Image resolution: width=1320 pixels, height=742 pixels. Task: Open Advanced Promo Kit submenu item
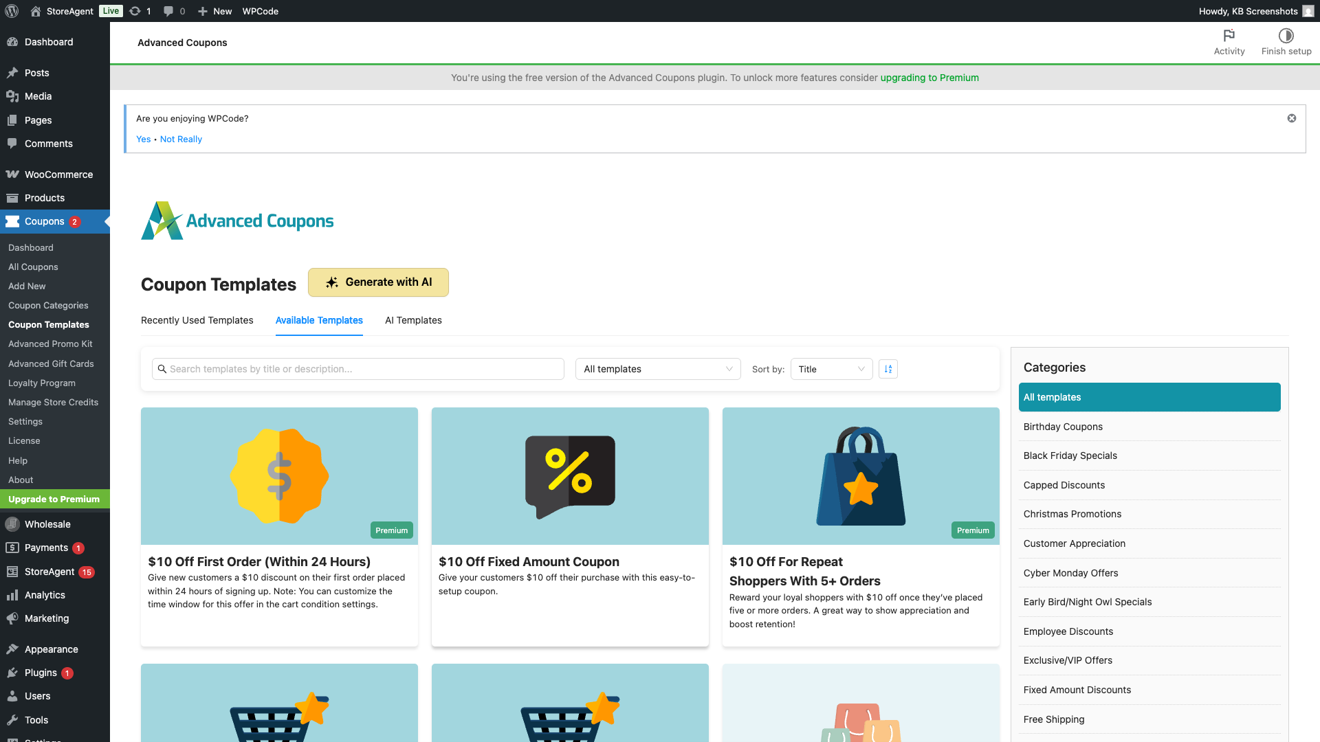point(50,344)
